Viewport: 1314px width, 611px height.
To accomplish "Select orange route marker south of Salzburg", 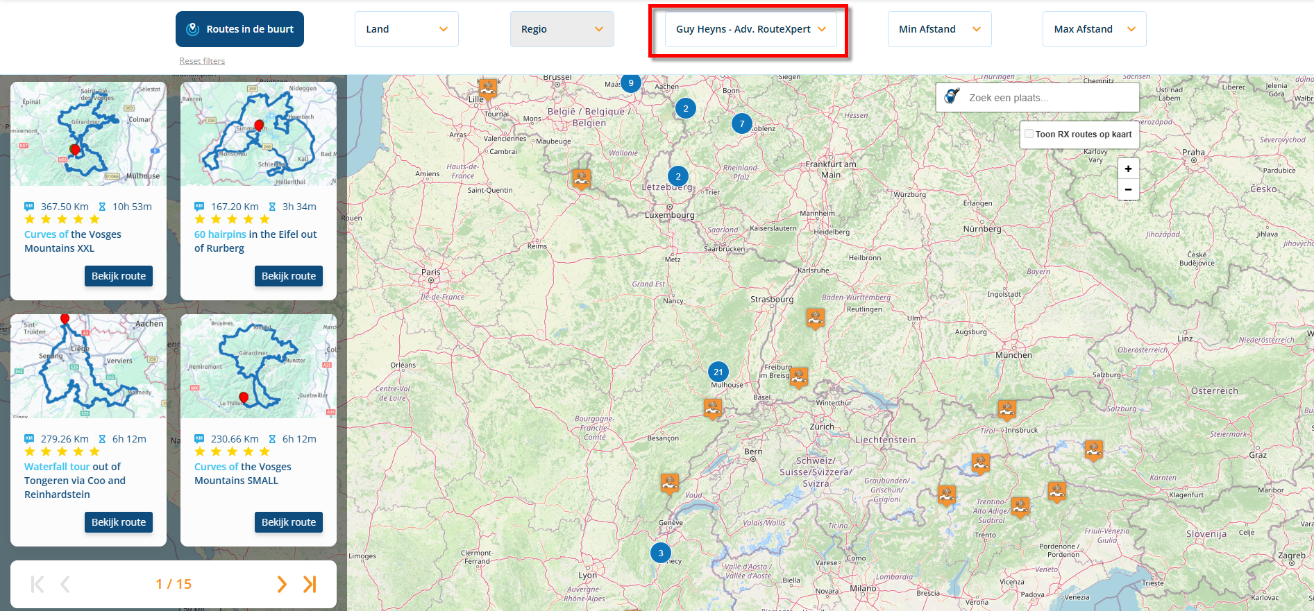I will (x=1094, y=451).
